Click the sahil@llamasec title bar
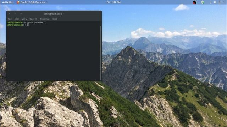Viewport: 227px width, 127px height. pos(54,14)
